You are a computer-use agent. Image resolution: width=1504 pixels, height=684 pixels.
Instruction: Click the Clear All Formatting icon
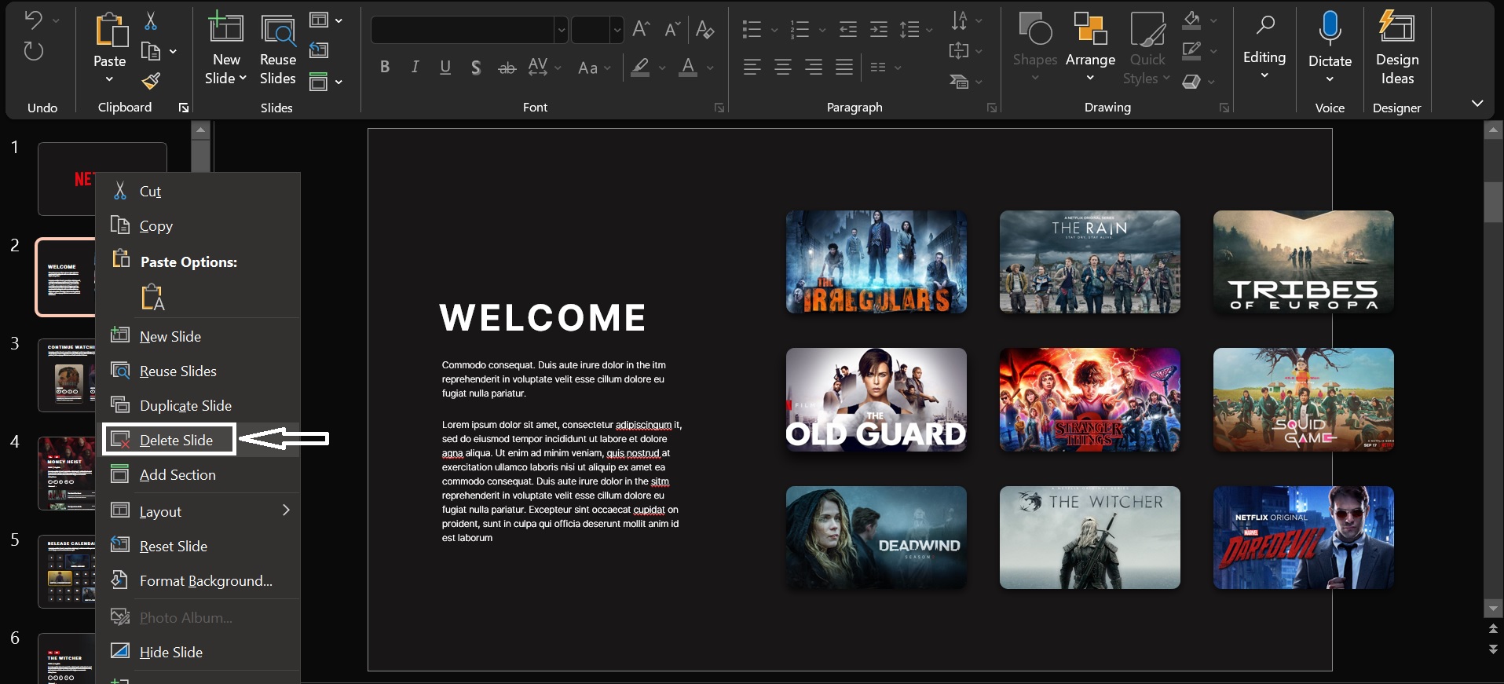pos(704,30)
